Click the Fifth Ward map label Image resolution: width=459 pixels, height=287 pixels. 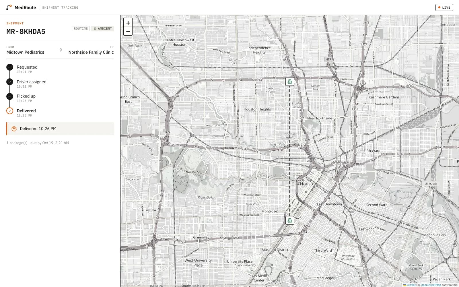pos(372,151)
